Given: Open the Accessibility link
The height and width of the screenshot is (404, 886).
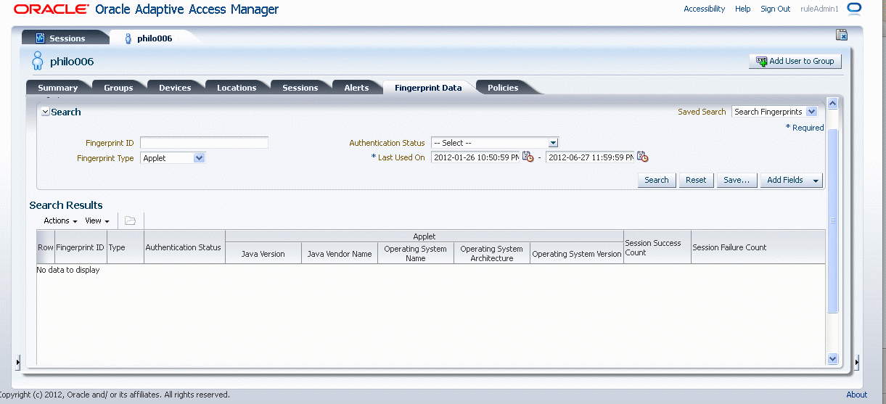Looking at the screenshot, I should point(704,9).
